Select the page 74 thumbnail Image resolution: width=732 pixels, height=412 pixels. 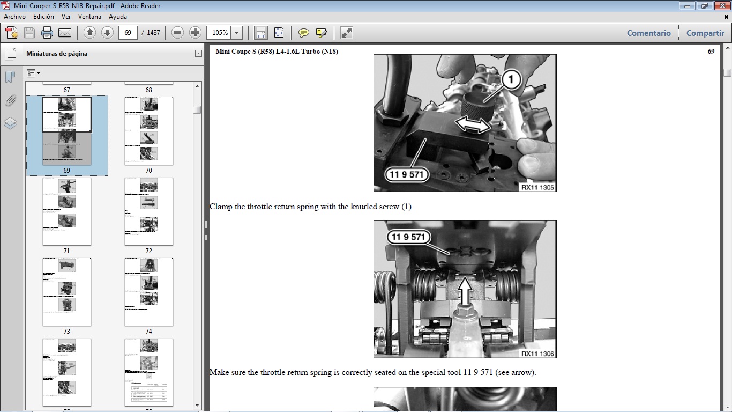(x=149, y=292)
